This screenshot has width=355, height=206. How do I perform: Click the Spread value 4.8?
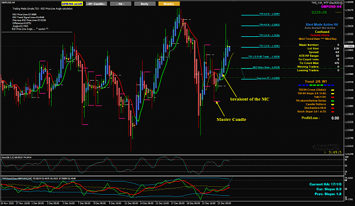pos(337,52)
